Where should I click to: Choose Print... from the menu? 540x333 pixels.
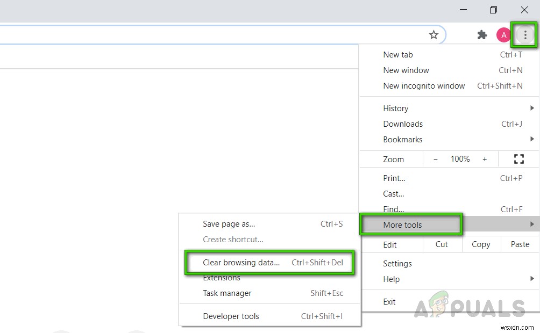click(x=450, y=178)
